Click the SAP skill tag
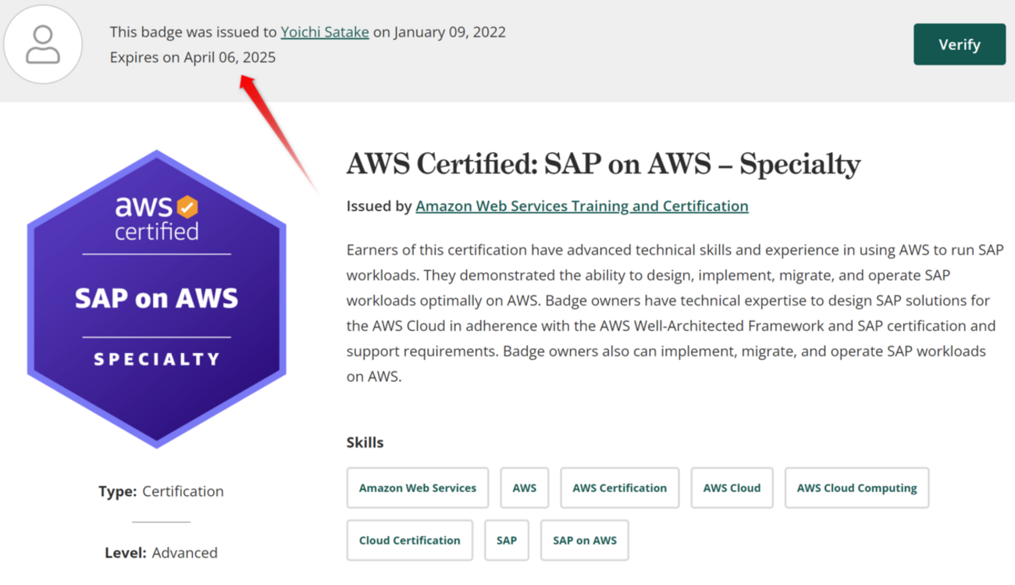This screenshot has width=1015, height=585. [x=507, y=540]
